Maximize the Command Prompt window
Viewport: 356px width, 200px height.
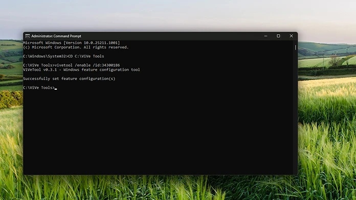pyautogui.click(x=278, y=36)
